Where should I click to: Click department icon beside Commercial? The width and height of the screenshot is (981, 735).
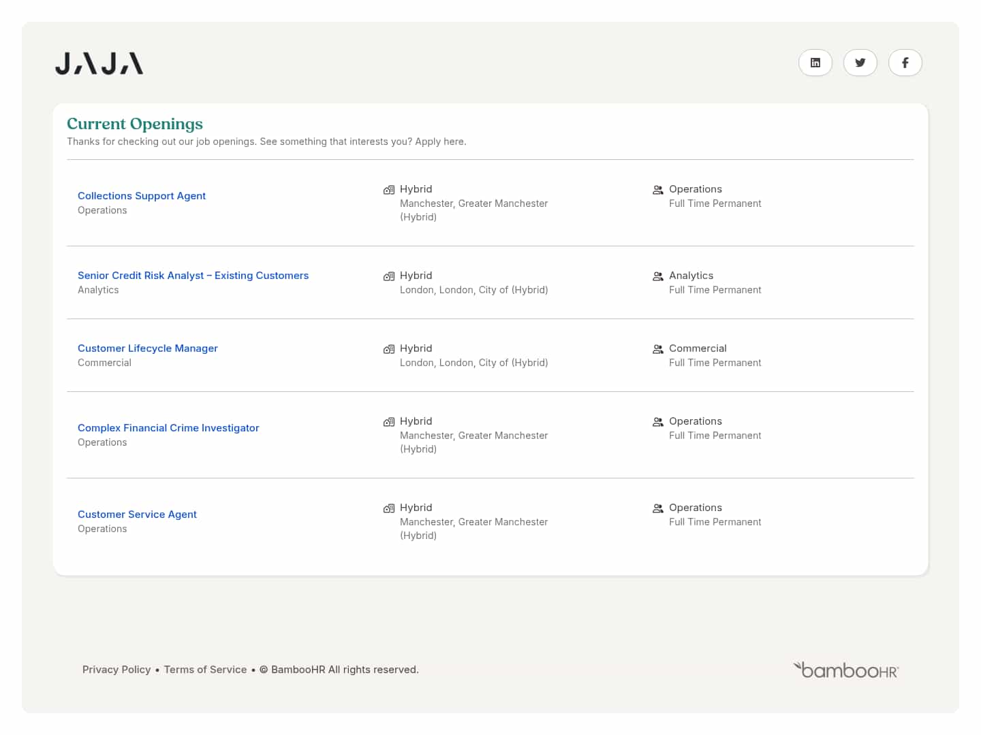pos(658,349)
